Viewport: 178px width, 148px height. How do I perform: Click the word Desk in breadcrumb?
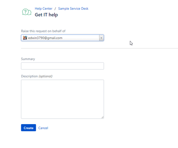85,9
